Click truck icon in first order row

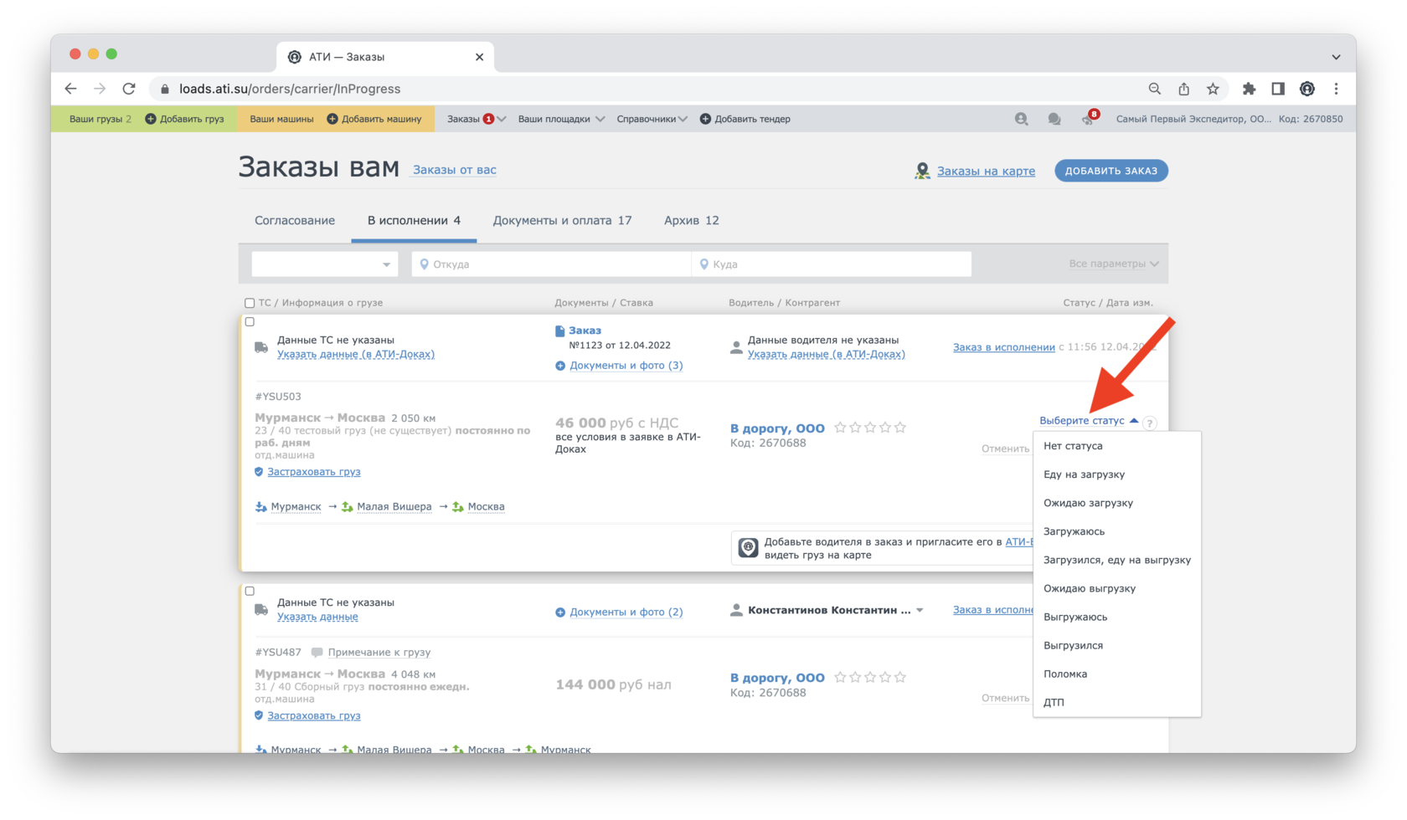point(261,347)
